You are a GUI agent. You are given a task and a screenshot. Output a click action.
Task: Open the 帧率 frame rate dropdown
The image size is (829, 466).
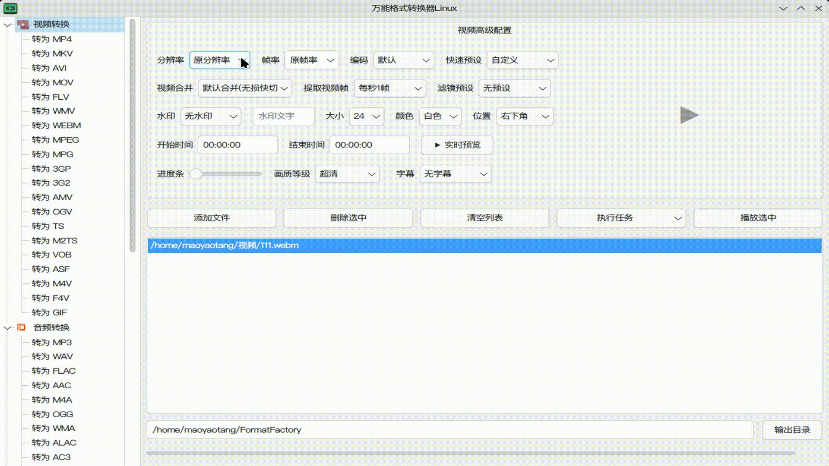click(x=312, y=60)
